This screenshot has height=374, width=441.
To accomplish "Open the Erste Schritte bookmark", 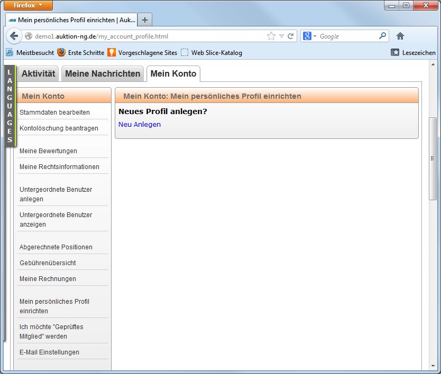I will [x=81, y=52].
